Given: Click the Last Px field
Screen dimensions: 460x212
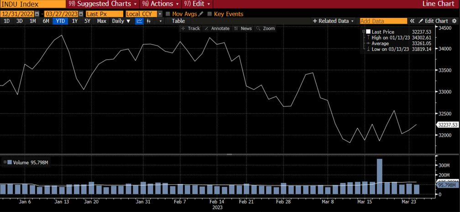Looking at the screenshot, I should tap(105, 14).
